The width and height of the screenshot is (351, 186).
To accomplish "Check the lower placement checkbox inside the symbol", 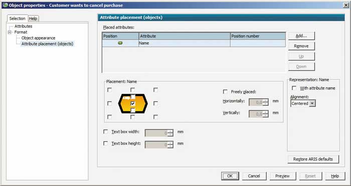I will (x=133, y=110).
